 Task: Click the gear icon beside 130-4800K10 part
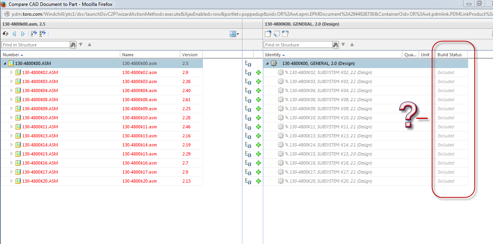tap(281, 118)
